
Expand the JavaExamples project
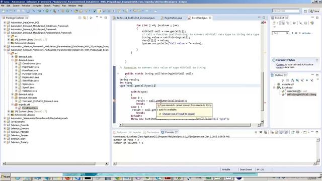click(5, 122)
